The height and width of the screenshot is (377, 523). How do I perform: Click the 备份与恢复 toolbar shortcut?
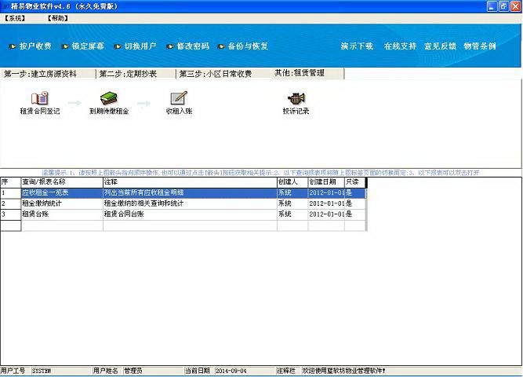point(243,46)
